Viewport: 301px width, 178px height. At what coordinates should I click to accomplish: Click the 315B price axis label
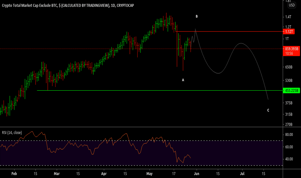pyautogui.click(x=289, y=114)
